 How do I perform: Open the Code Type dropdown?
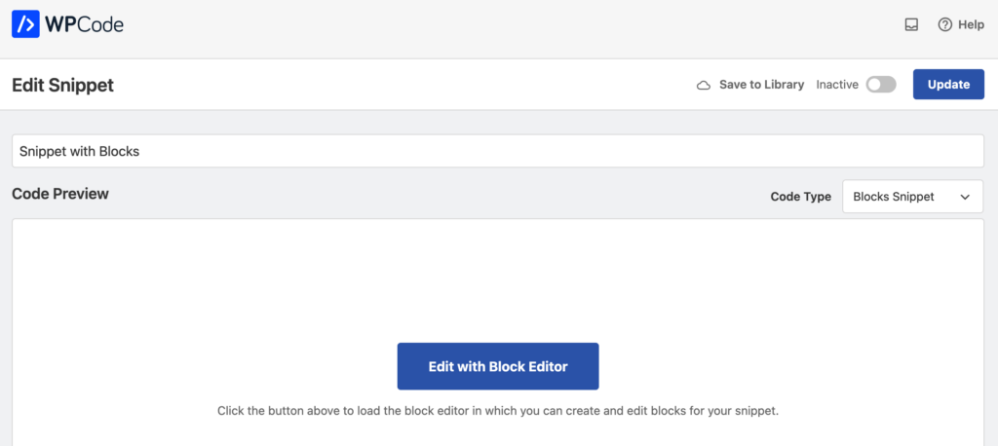912,197
